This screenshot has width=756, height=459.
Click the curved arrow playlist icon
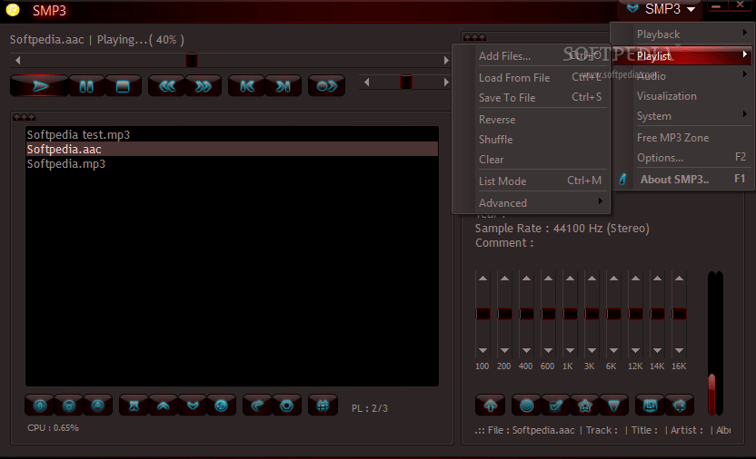coord(257,405)
